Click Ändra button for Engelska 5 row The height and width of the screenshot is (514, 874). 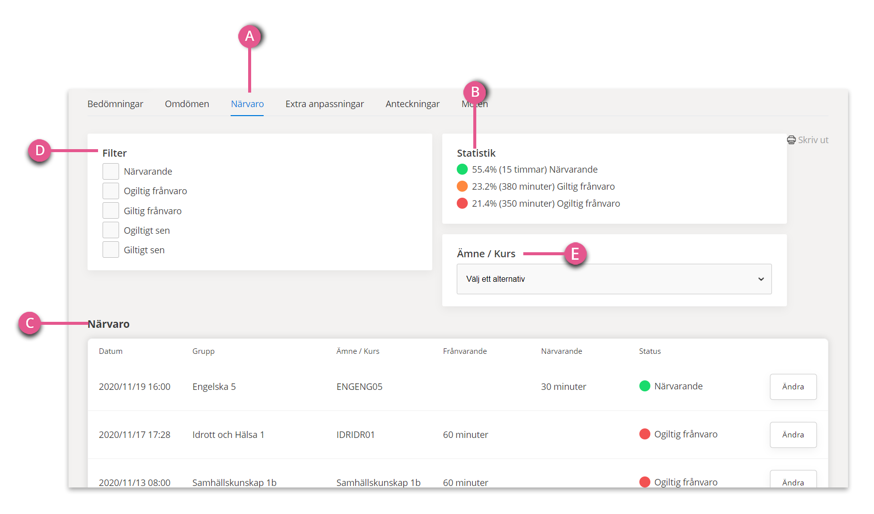[x=793, y=387]
